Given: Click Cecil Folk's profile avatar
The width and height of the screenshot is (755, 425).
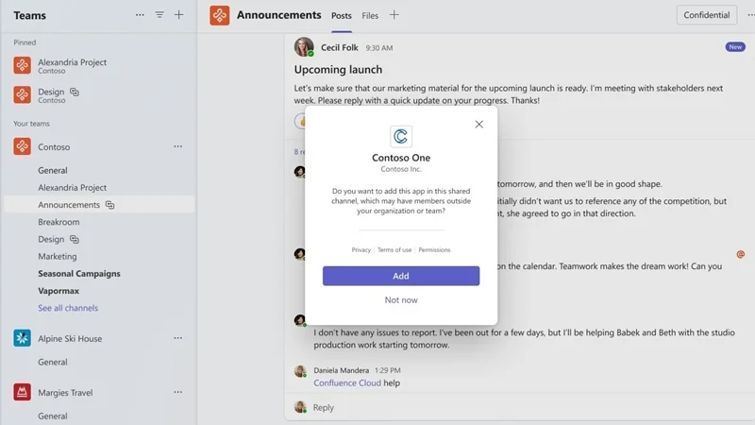Looking at the screenshot, I should [x=304, y=47].
